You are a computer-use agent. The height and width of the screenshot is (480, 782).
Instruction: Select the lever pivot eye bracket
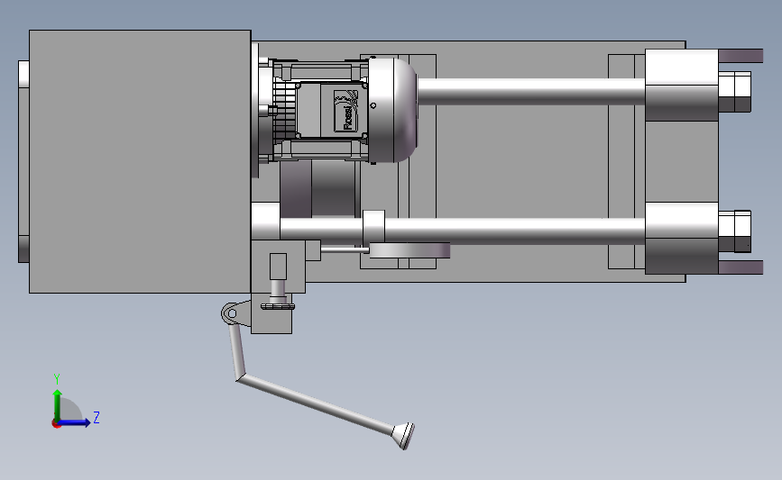(x=235, y=313)
